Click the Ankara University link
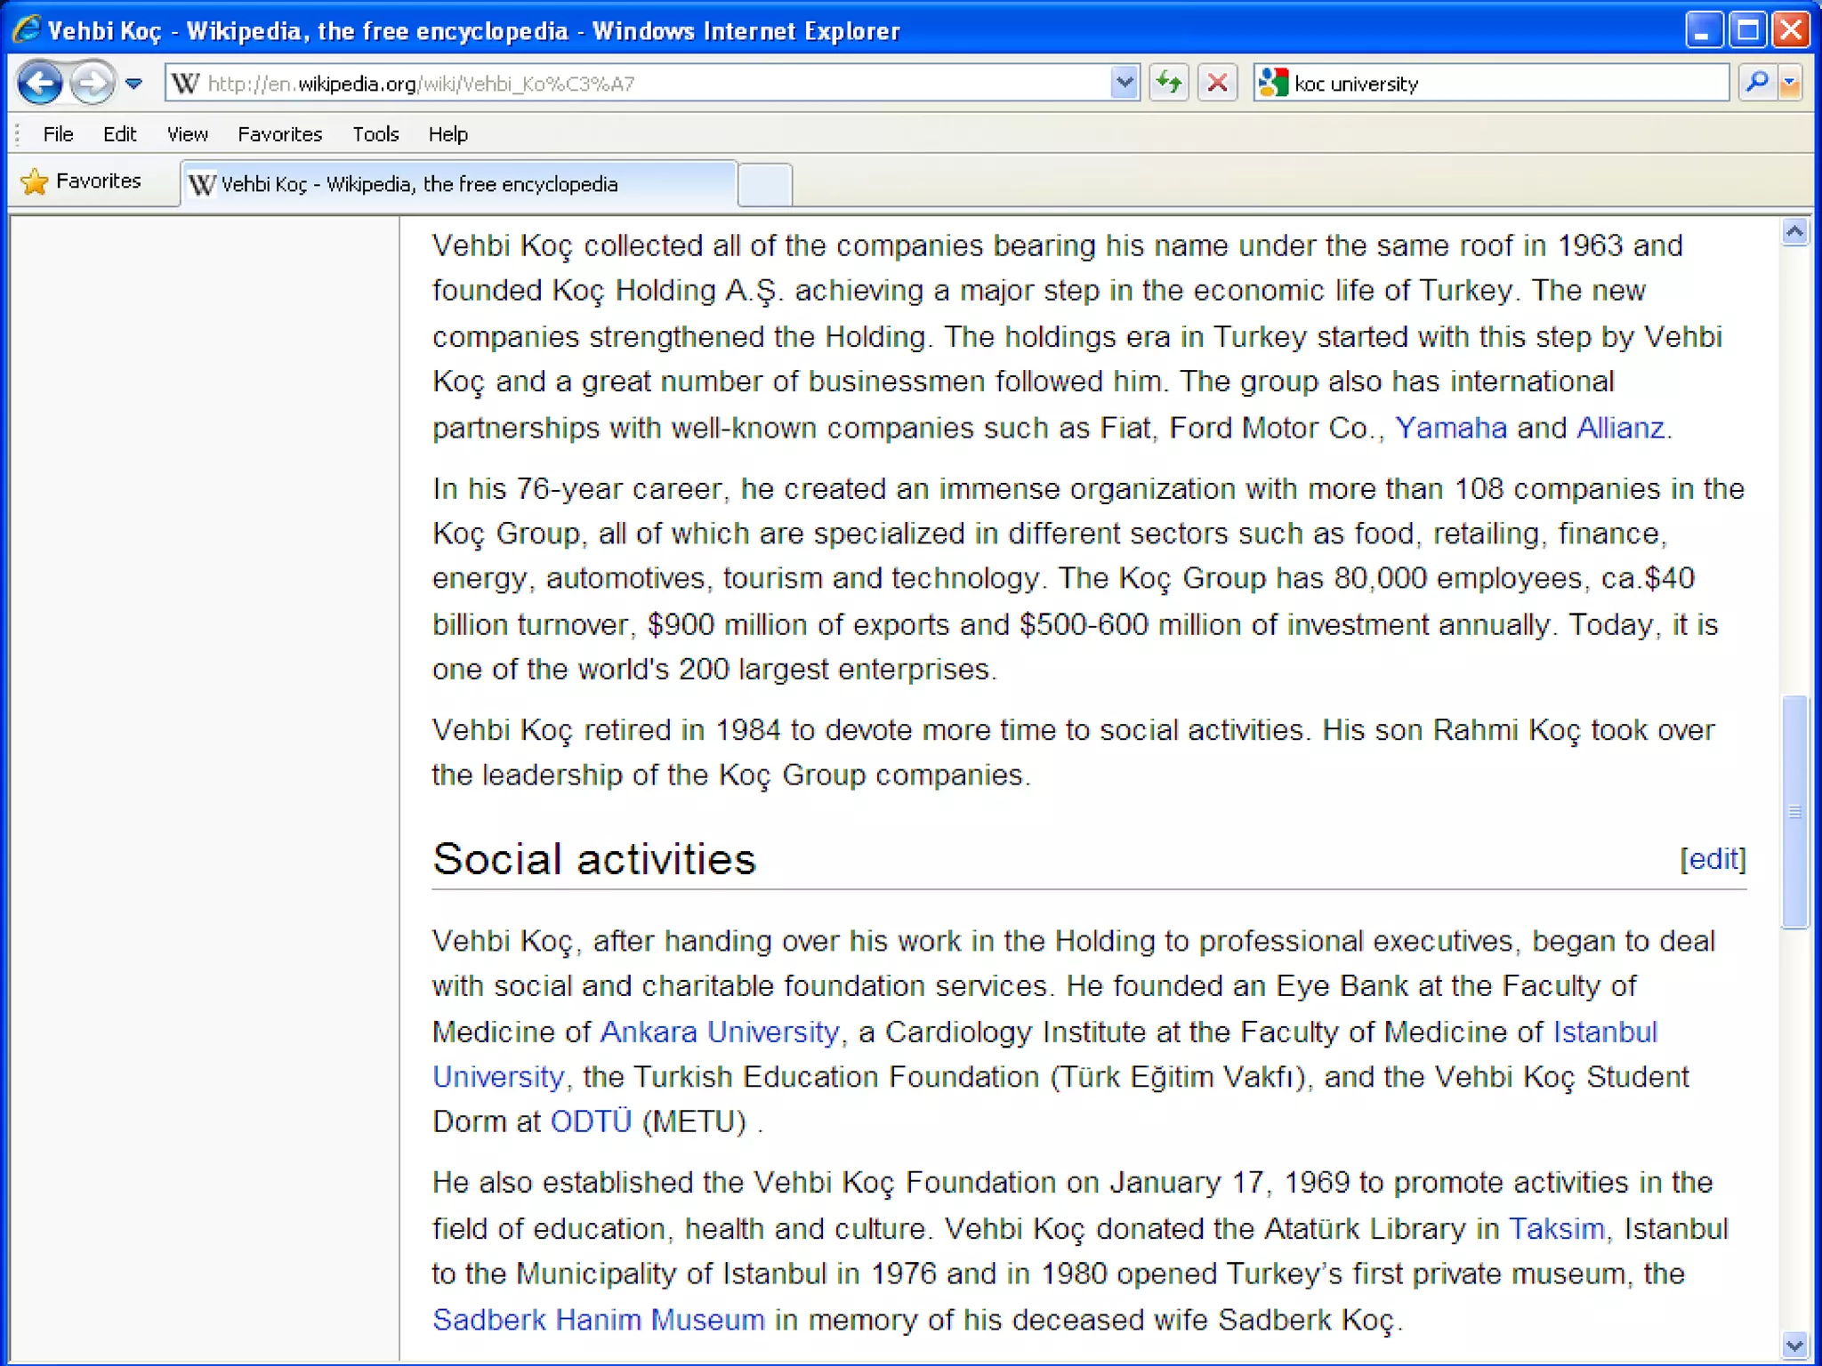1822x1366 pixels. coord(719,1032)
